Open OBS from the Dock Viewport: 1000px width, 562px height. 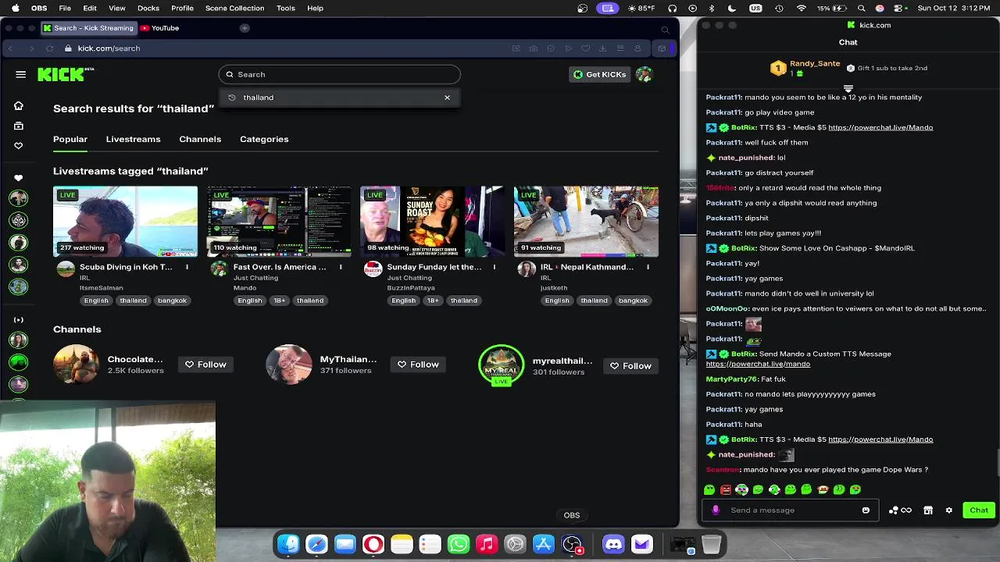tap(572, 544)
